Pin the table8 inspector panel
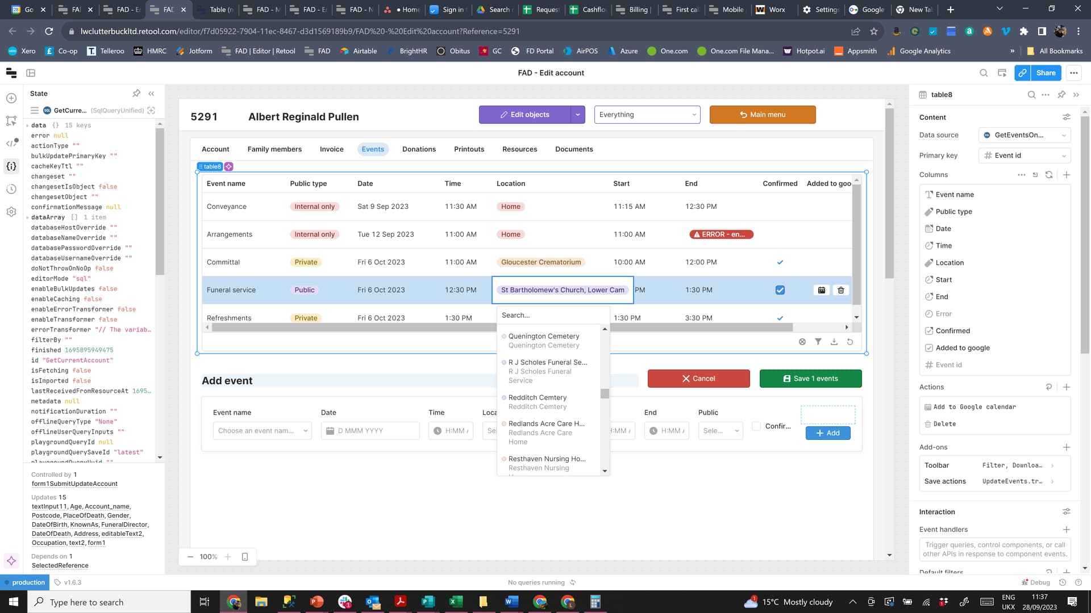Viewport: 1091px width, 613px height. tap(1061, 95)
